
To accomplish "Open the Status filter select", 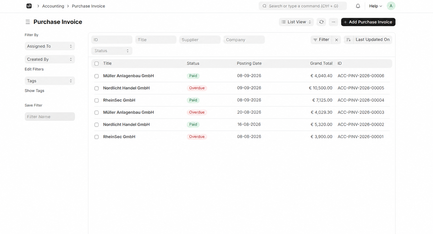I will tap(112, 51).
